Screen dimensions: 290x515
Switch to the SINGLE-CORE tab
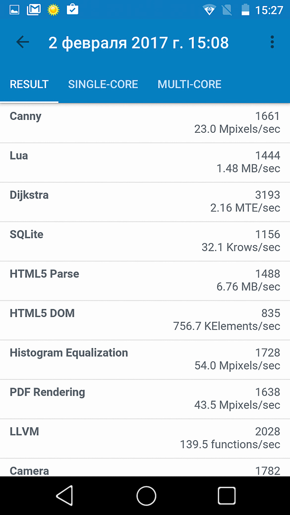tap(103, 84)
